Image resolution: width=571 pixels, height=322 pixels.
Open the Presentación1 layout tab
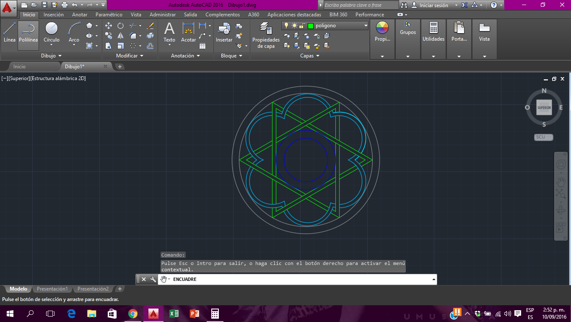coord(52,289)
